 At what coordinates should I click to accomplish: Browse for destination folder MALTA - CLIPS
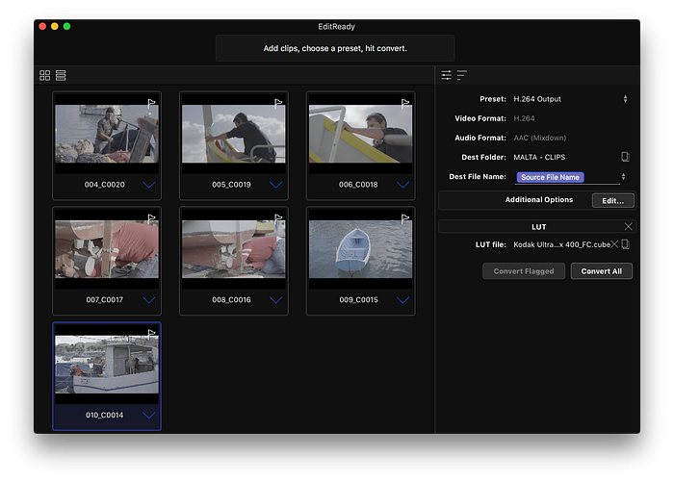(x=626, y=157)
